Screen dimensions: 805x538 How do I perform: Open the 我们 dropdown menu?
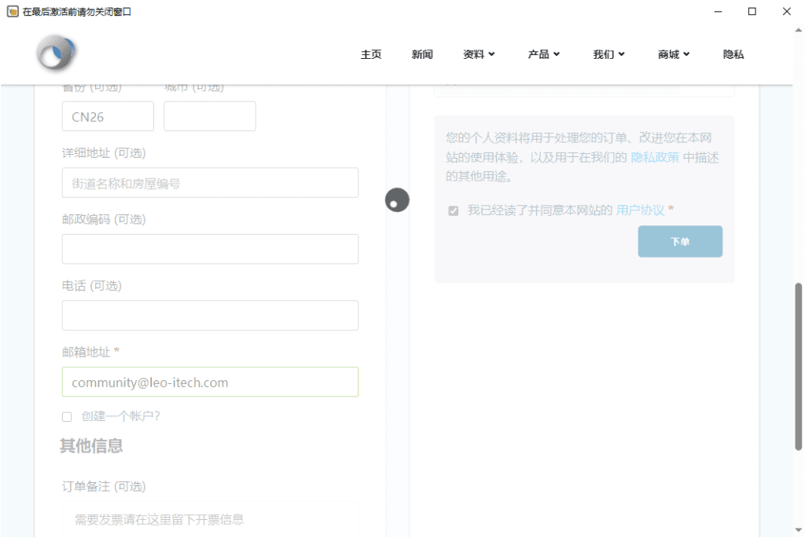[x=608, y=54]
